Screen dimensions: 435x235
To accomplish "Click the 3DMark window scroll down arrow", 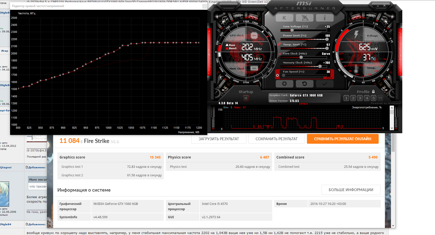I will tap(393, 226).
